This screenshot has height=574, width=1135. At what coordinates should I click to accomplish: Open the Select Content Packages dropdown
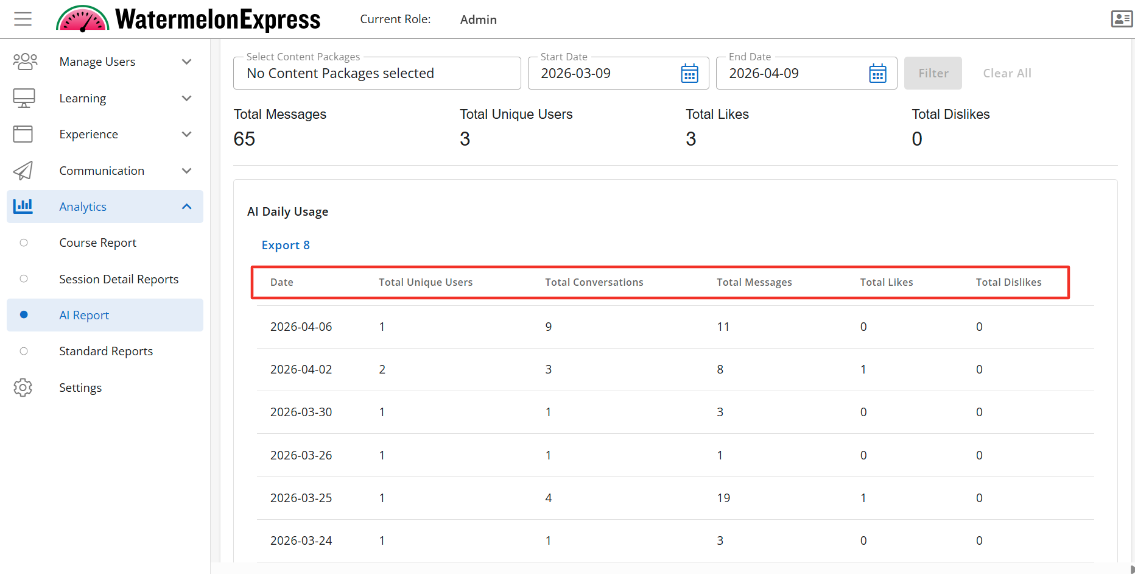[376, 74]
